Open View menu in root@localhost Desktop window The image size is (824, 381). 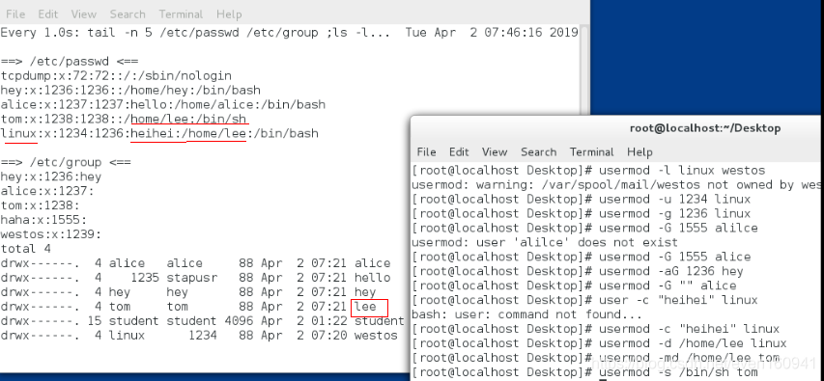[495, 151]
